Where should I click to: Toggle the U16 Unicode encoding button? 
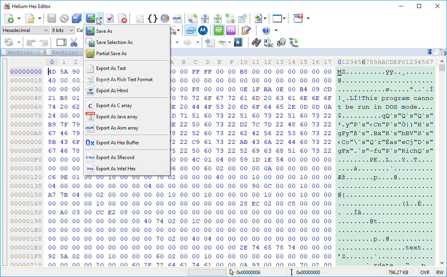point(230,30)
